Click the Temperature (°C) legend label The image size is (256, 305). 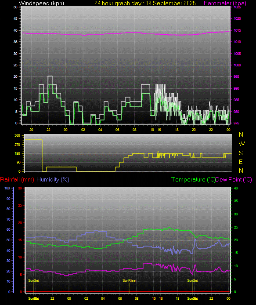pos(193,179)
